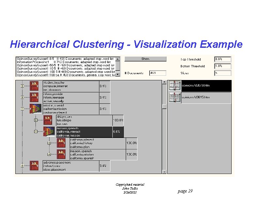Click the cluster tree scrollbar thumb
Viewport: 258px width, 199px height.
pos(164,107)
